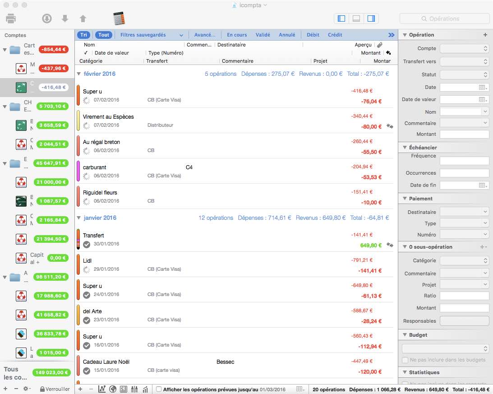The height and width of the screenshot is (394, 493).
Task: Click the 'Avancé...' filter button
Action: click(204, 35)
